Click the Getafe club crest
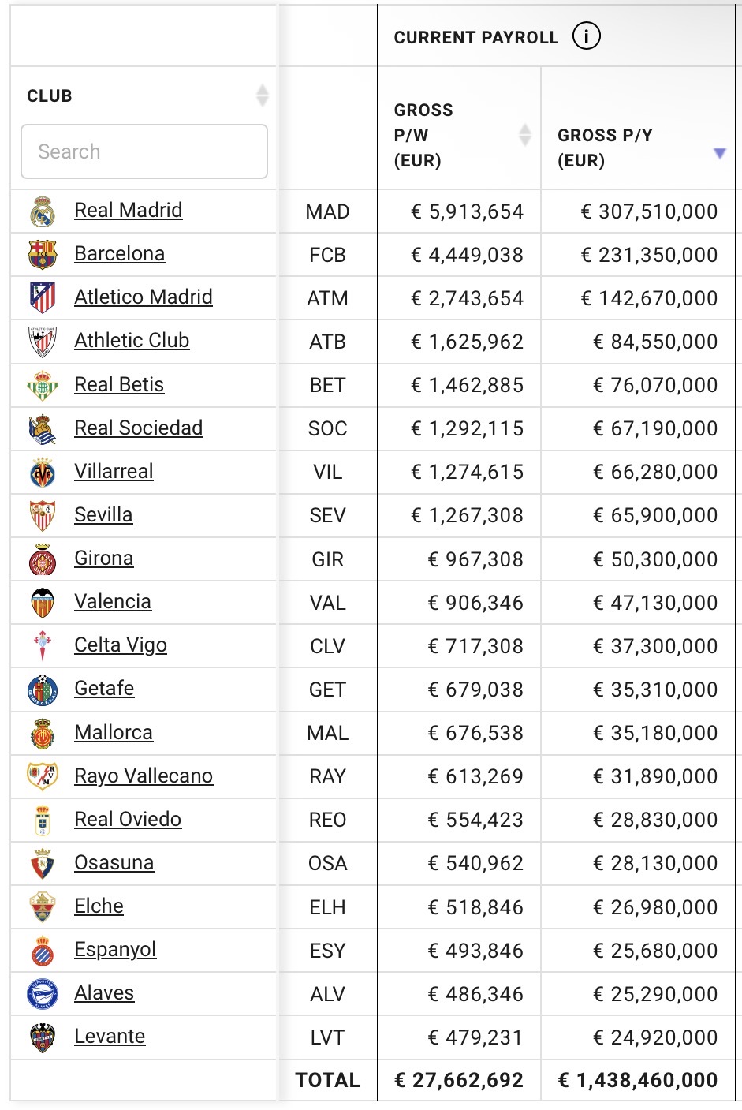Viewport: 742px width, 1110px height. [x=43, y=690]
